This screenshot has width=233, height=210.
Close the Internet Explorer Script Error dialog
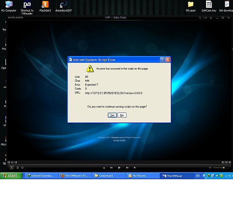(168, 60)
